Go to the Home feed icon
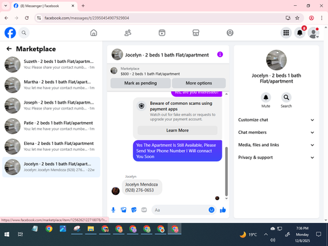Image resolution: width=328 pixels, height=246 pixels. tap(94, 33)
